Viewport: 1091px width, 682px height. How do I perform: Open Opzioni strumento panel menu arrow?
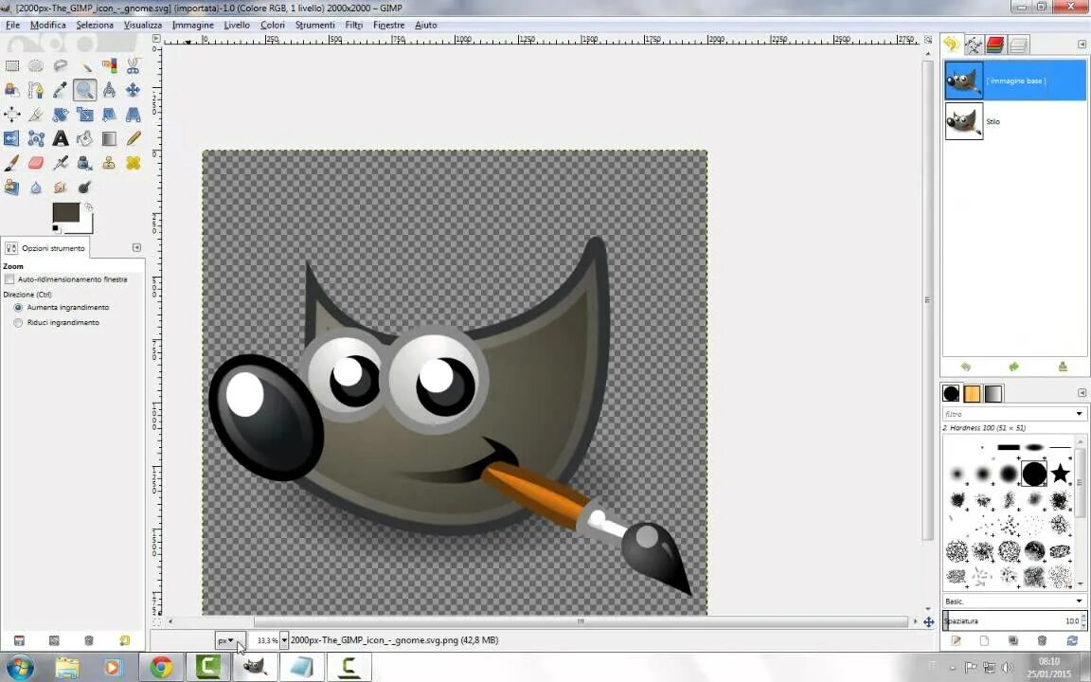click(x=136, y=247)
